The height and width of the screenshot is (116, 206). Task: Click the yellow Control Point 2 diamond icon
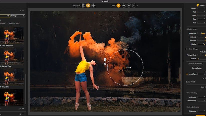187,74
